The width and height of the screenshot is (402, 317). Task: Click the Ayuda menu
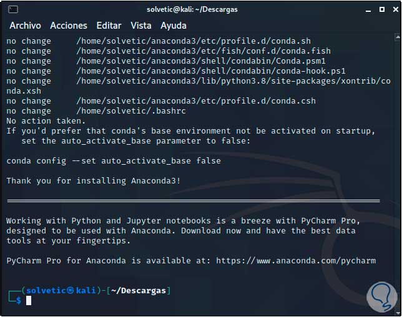174,26
